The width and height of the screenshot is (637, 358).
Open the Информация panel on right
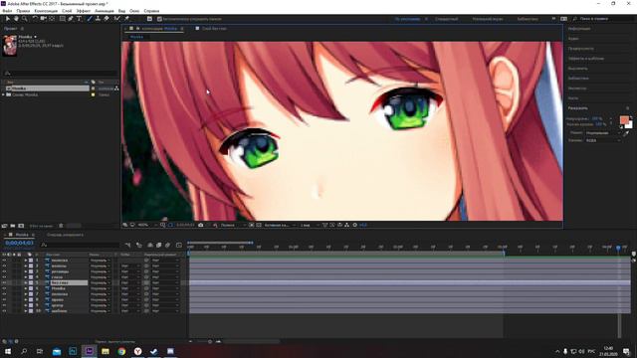(x=579, y=29)
